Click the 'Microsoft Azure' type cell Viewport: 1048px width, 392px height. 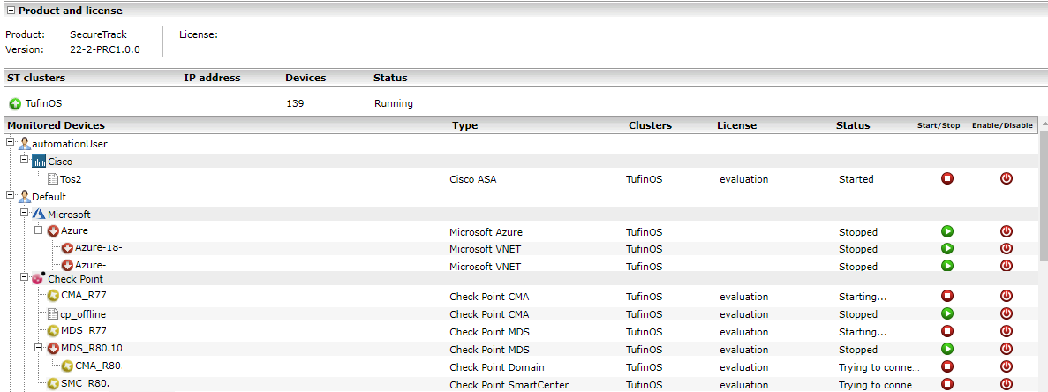click(486, 232)
